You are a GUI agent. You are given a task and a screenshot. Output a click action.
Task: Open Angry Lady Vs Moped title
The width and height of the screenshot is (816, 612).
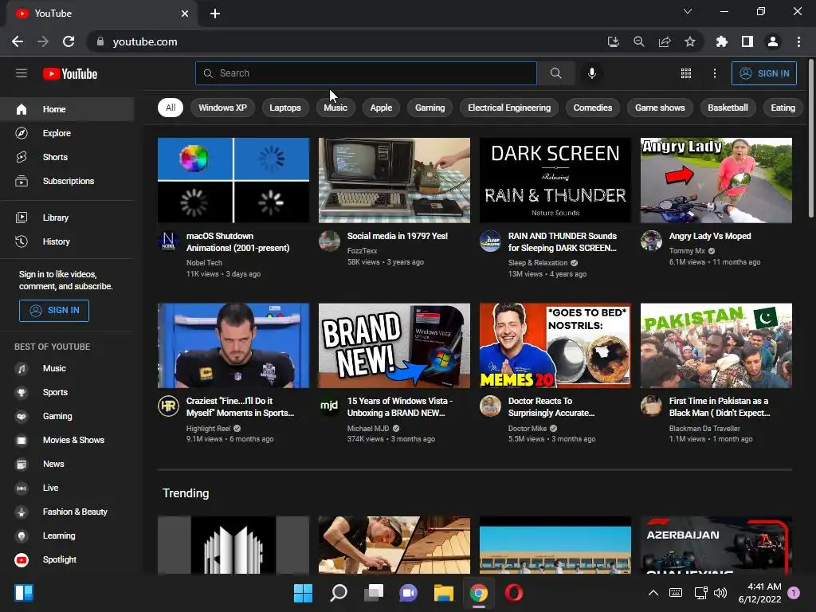(x=710, y=236)
